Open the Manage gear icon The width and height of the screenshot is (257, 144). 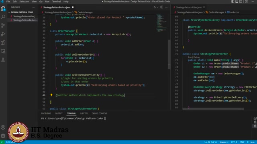click(3, 136)
